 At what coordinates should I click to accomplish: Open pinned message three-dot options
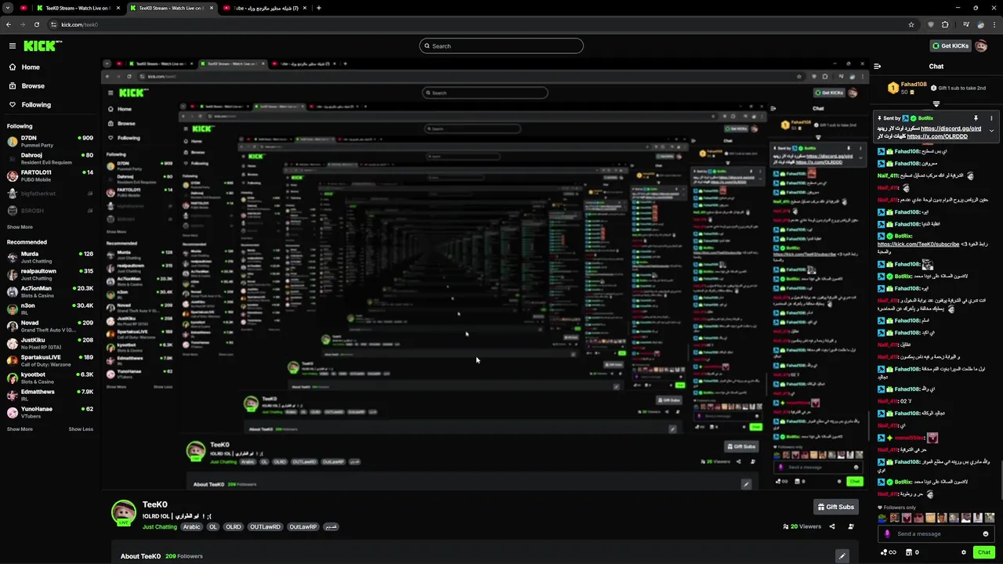click(x=991, y=118)
